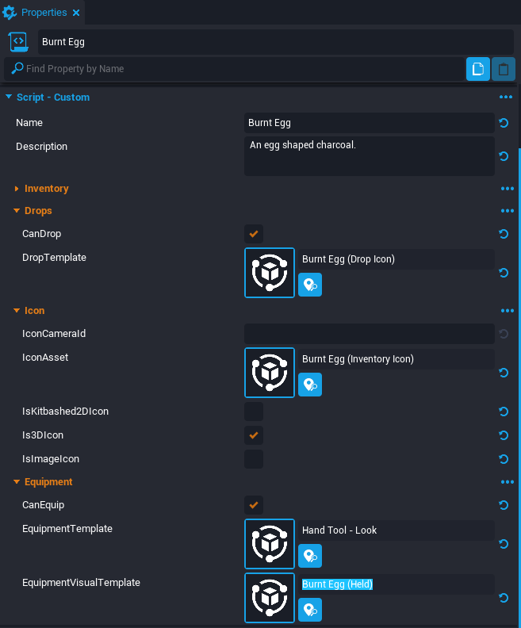This screenshot has width=521, height=628.
Task: Click find-asset icon under DropTemplate
Action: tap(310, 285)
